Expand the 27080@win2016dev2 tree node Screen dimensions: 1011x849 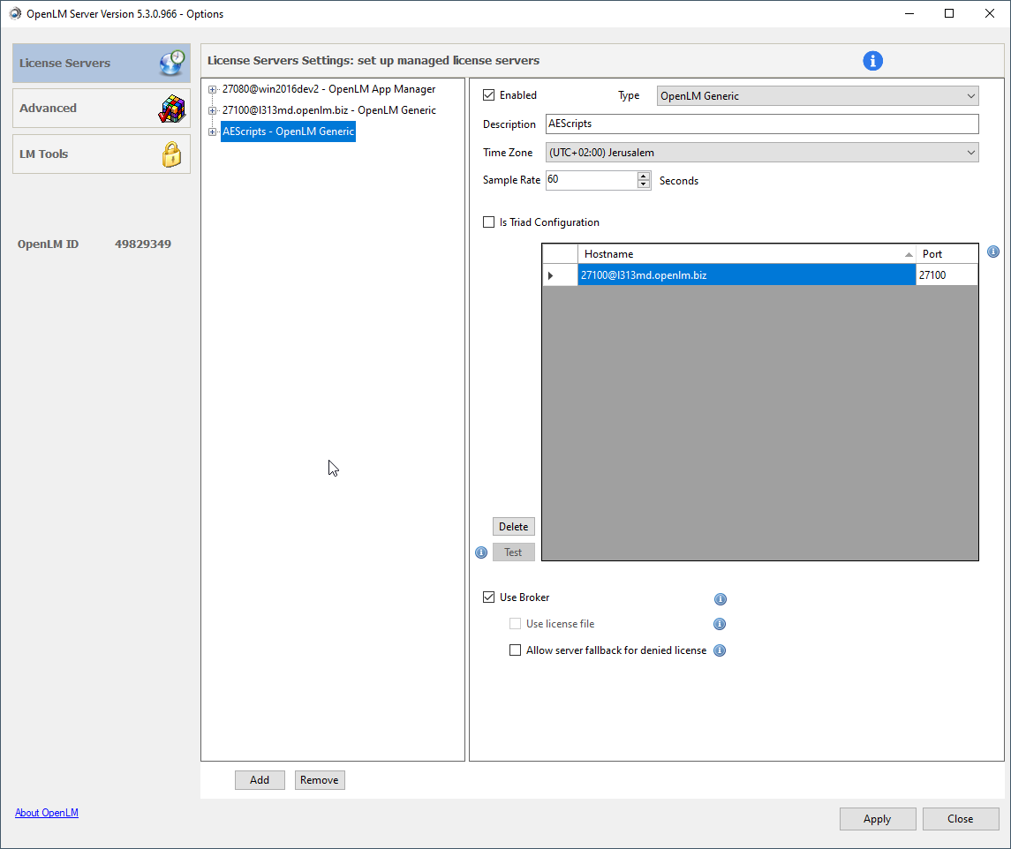213,89
